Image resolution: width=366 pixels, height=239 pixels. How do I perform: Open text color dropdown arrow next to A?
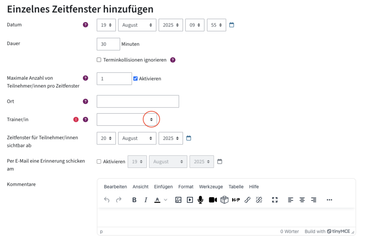point(165,200)
